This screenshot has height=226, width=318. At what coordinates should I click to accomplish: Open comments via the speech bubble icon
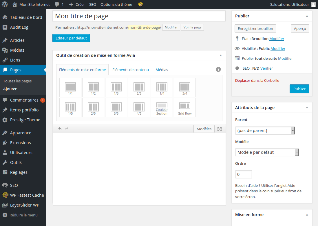57,4
